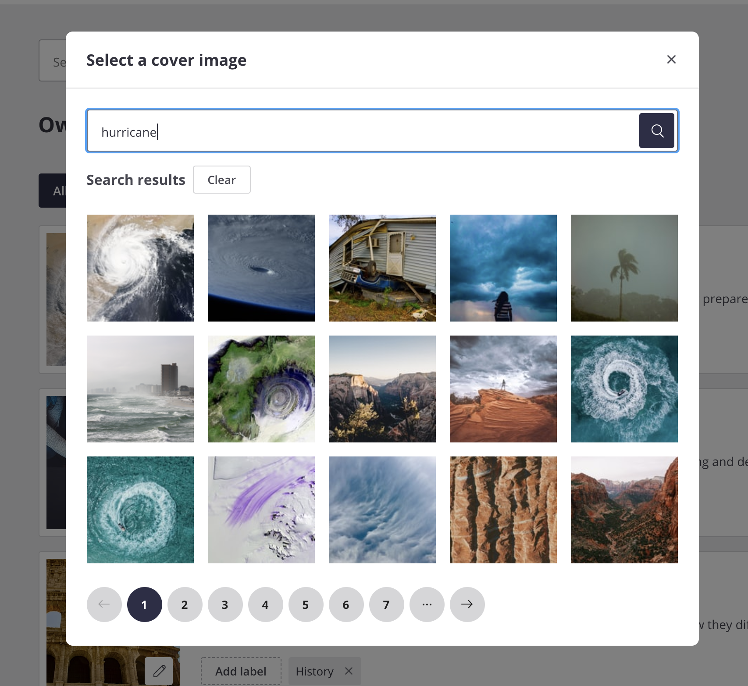This screenshot has height=686, width=748.
Task: Select the wispy clouds from above image
Action: pyautogui.click(x=382, y=510)
